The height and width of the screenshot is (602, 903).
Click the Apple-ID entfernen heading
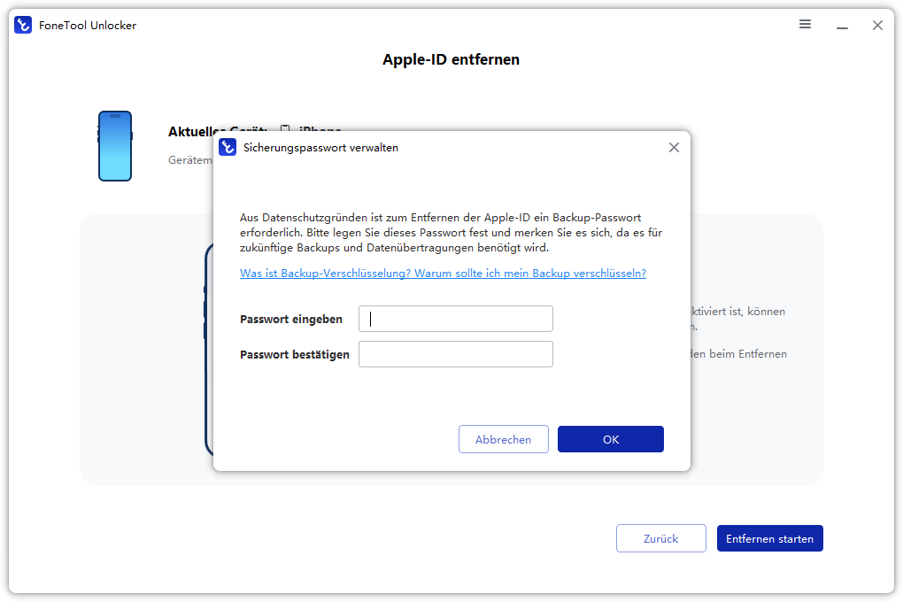(x=451, y=60)
